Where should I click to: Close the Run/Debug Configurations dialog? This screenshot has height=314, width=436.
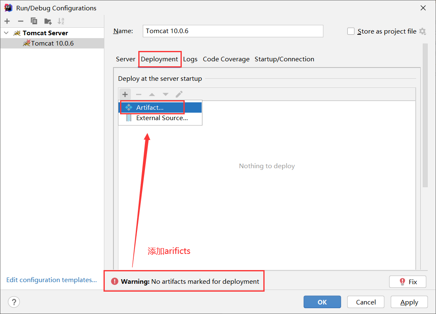pos(423,8)
